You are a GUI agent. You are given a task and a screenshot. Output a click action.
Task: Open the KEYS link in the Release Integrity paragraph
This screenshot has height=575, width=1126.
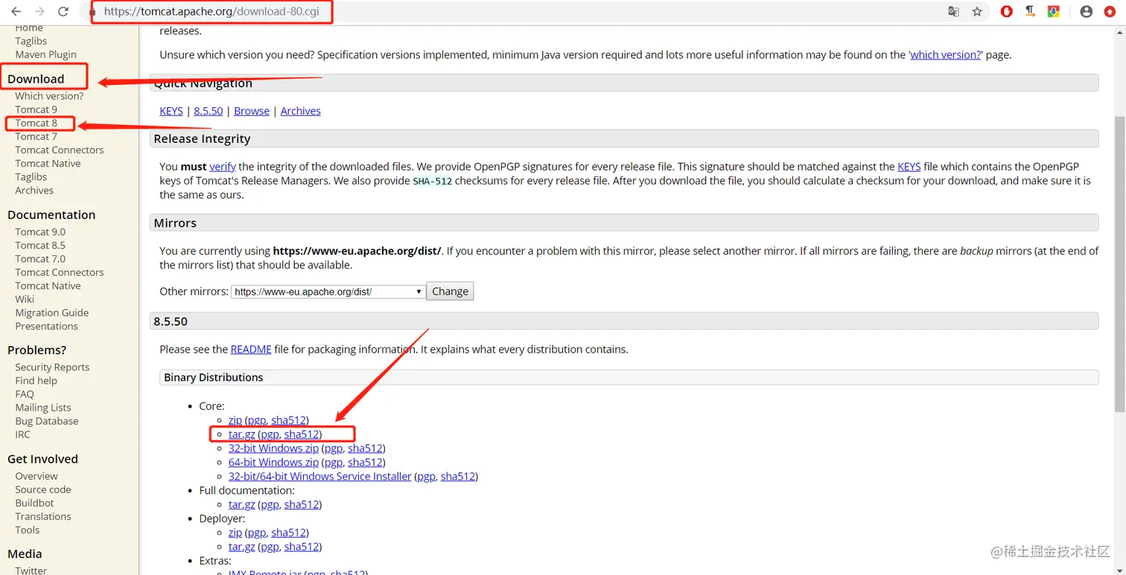click(x=909, y=167)
